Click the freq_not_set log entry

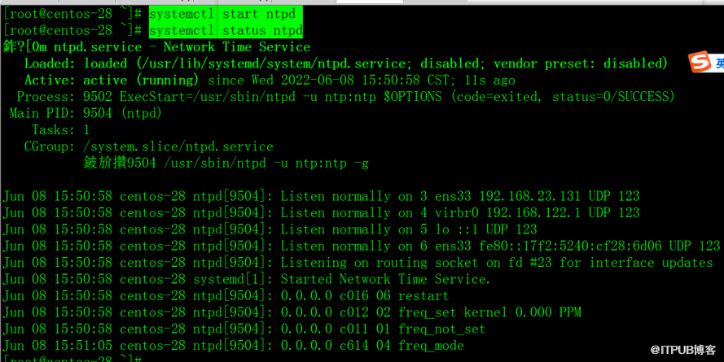point(441,329)
